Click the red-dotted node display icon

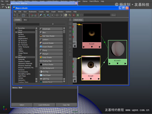click(x=74, y=15)
